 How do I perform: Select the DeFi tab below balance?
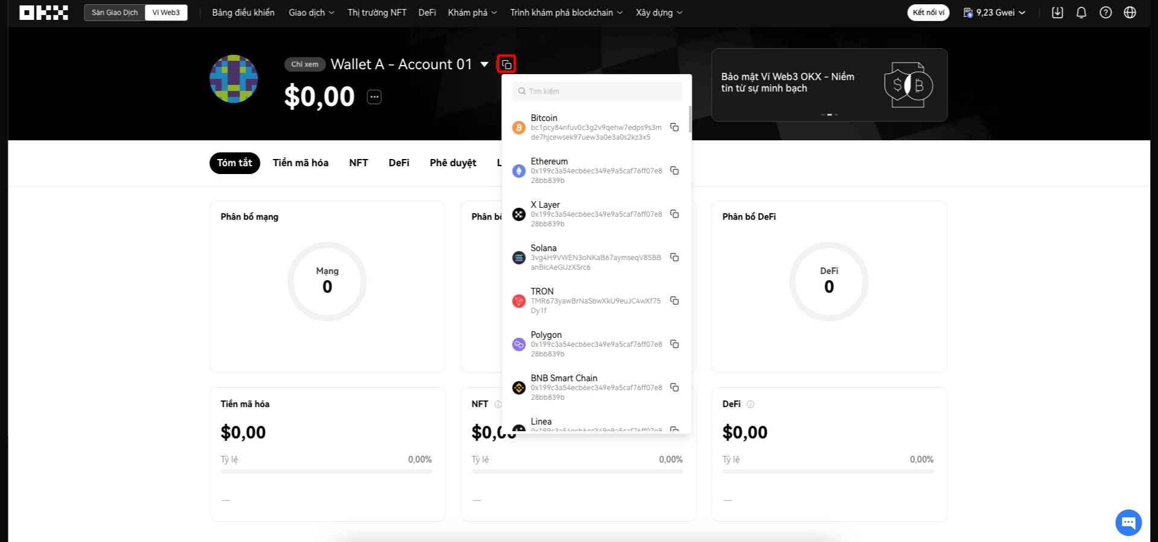[399, 163]
